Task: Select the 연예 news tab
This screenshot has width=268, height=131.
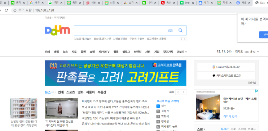Action: pos(61,92)
